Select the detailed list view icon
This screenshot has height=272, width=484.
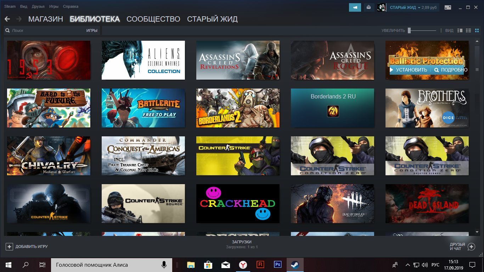[460, 30]
